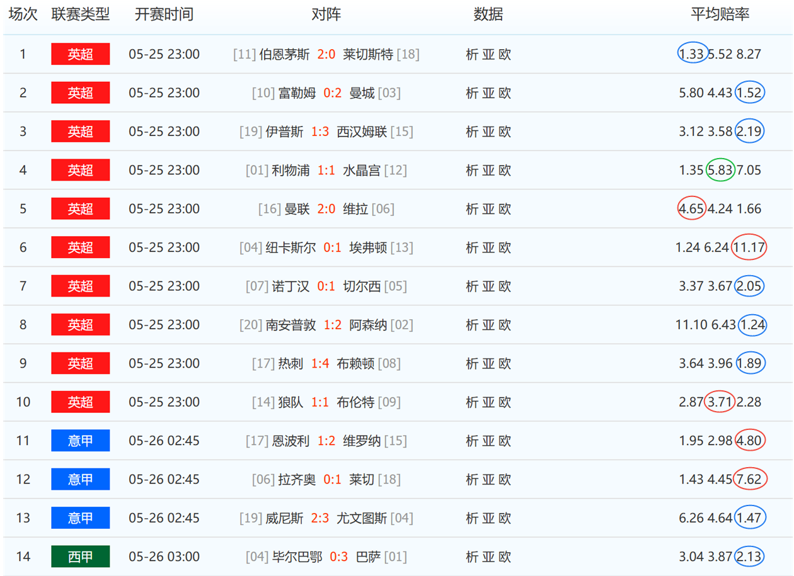Click the 0:3 score of 毕尔巴鄂 match
The image size is (794, 576).
(339, 556)
